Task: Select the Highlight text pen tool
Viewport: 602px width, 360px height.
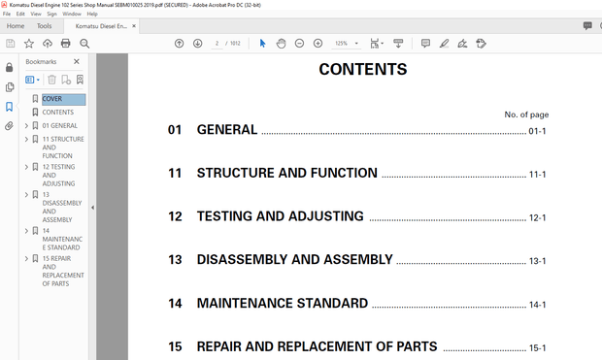Action: [444, 44]
